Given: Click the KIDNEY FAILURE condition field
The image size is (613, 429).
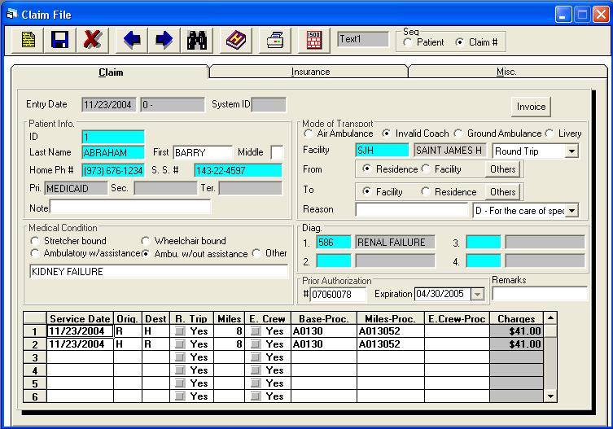Looking at the screenshot, I should coord(159,271).
